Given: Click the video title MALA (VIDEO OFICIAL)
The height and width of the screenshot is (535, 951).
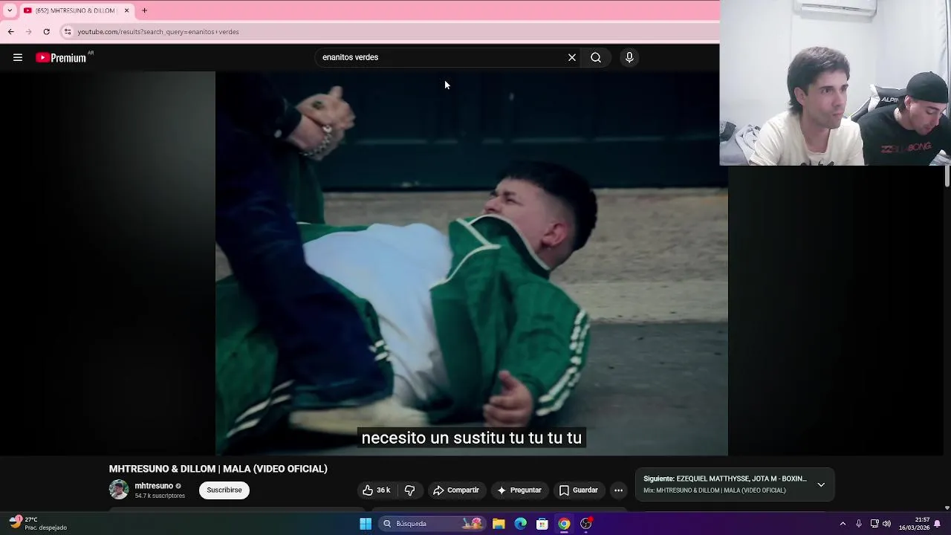Looking at the screenshot, I should click(218, 469).
